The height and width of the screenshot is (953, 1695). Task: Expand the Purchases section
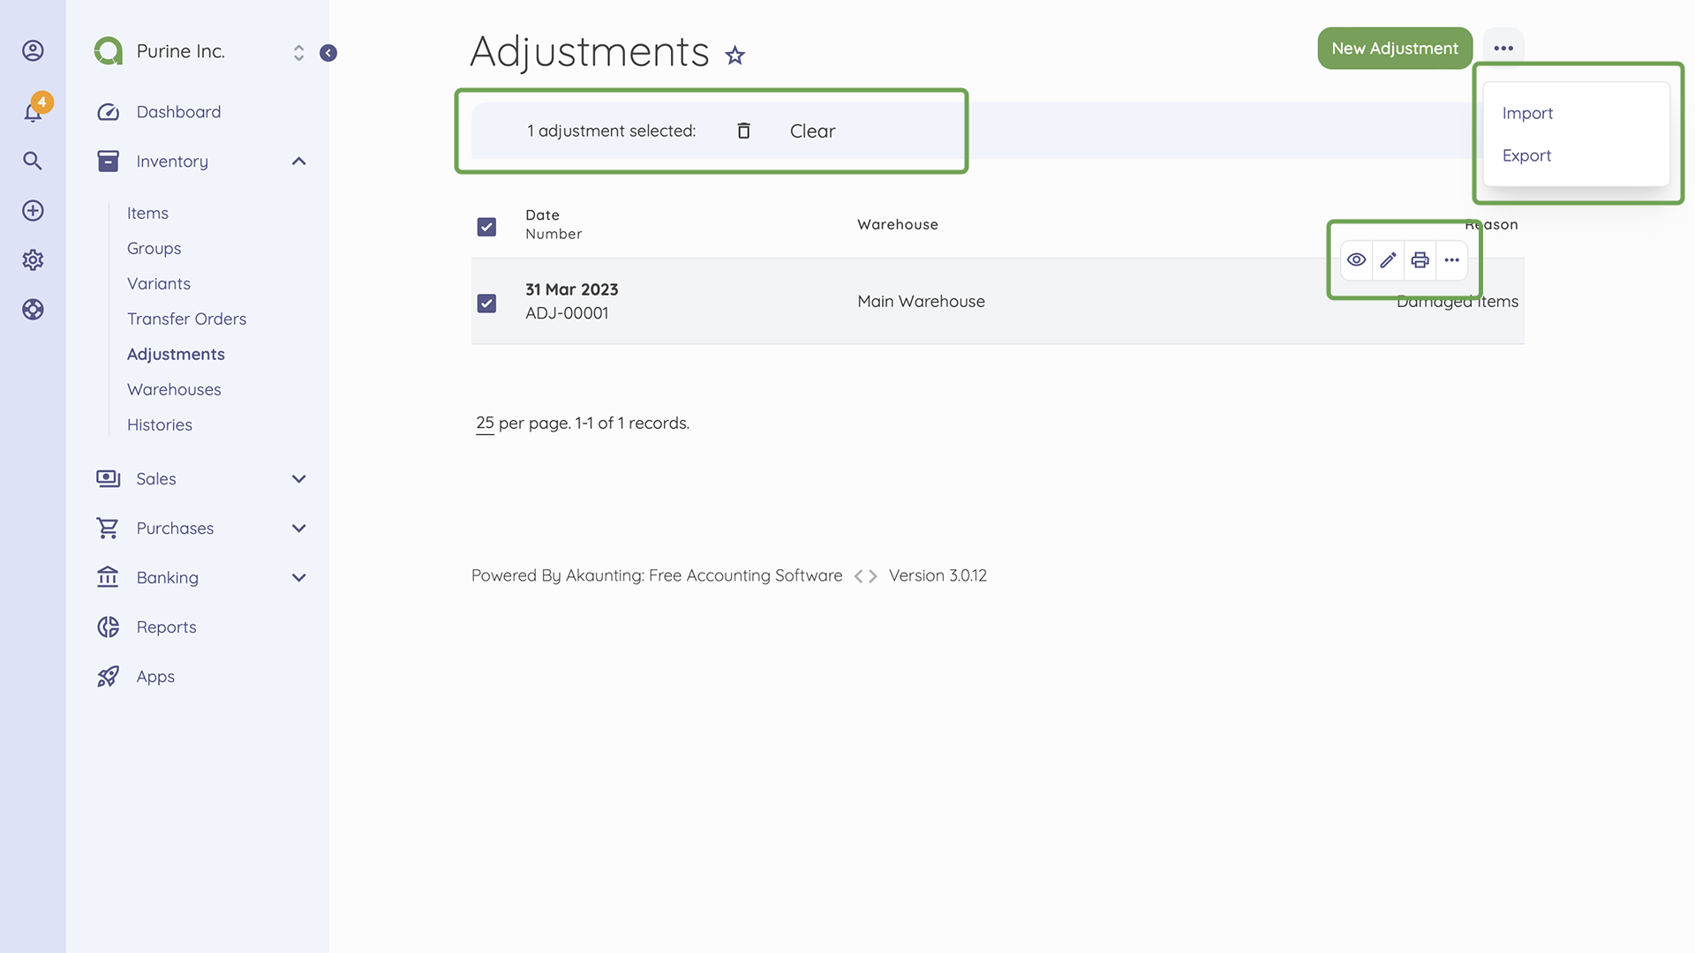(299, 528)
